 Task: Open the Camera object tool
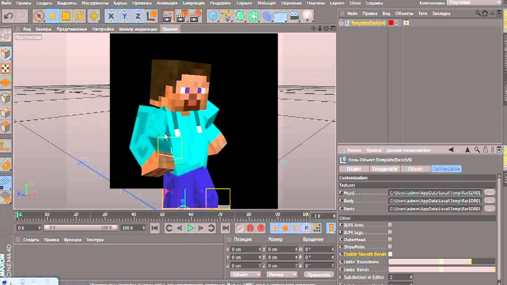(x=294, y=16)
